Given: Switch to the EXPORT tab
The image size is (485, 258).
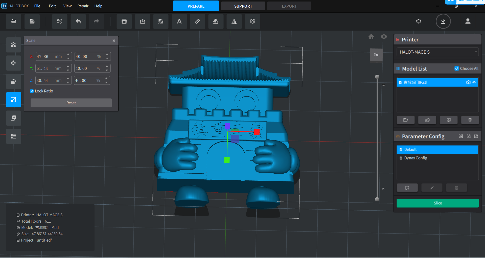Looking at the screenshot, I should pos(289,6).
